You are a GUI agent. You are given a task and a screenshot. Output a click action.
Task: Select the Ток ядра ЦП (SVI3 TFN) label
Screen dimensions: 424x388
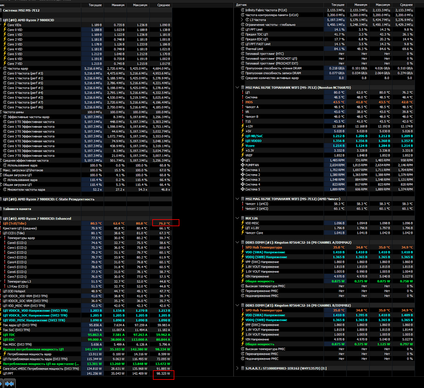(20, 325)
